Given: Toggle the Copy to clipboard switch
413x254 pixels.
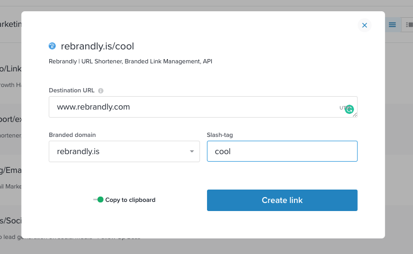Looking at the screenshot, I should tap(98, 200).
